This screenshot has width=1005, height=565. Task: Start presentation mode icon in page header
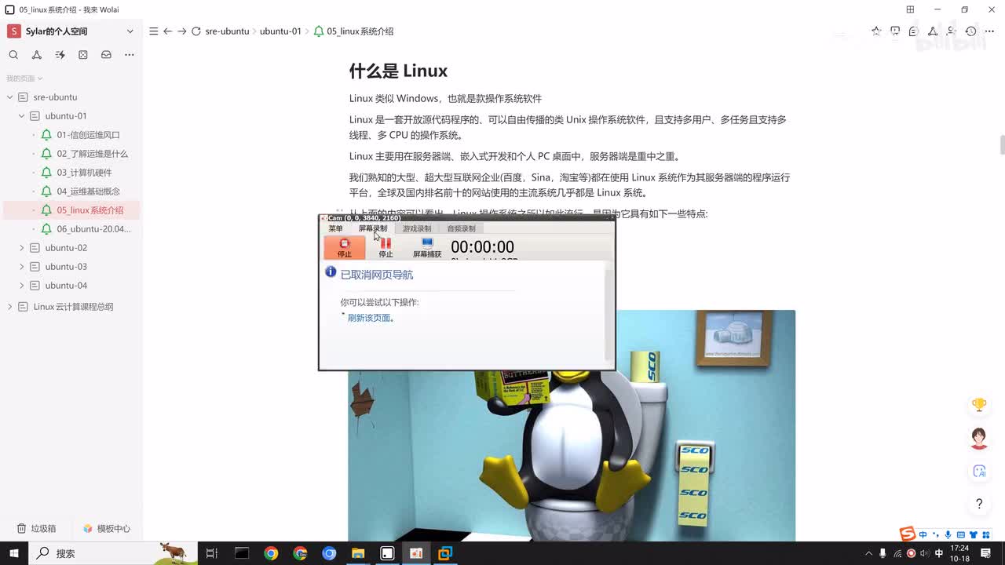pos(895,31)
